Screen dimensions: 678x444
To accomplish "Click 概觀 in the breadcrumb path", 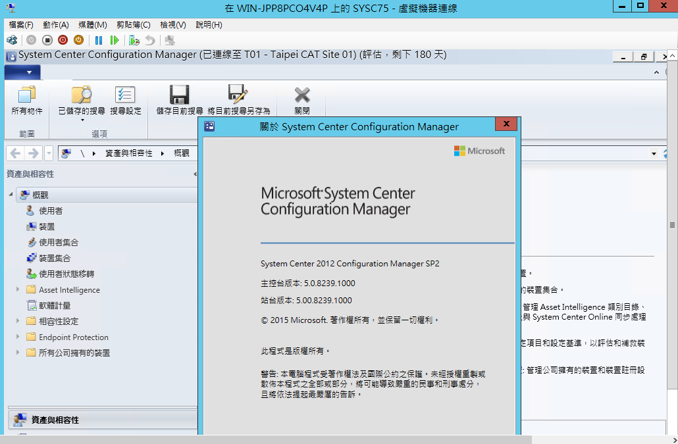I will coord(182,153).
